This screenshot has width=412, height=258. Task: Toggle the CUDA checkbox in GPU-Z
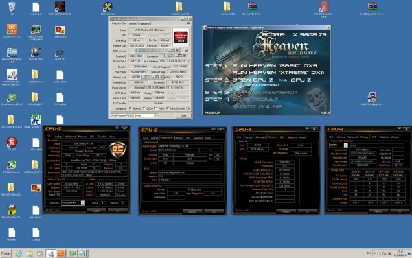pos(144,108)
